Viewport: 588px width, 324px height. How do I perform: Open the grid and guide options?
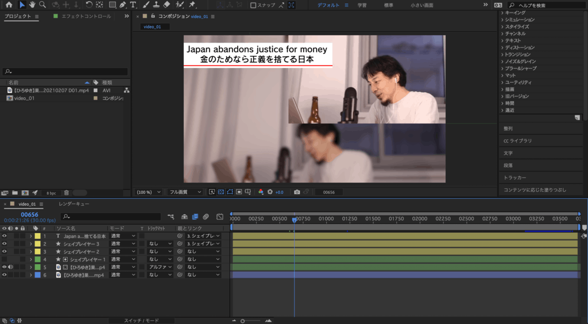pyautogui.click(x=248, y=192)
